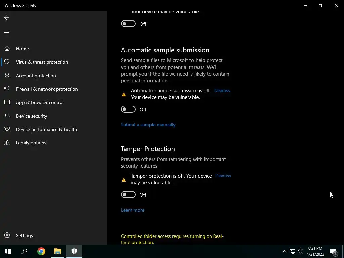Click the Windows Security taskbar shield icon

pos(74,251)
